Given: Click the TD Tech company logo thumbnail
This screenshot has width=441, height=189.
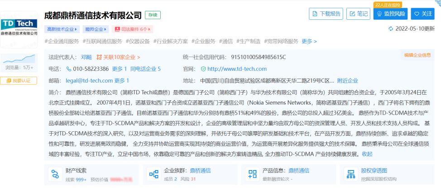Looking at the screenshot, I should pyautogui.click(x=19, y=30).
